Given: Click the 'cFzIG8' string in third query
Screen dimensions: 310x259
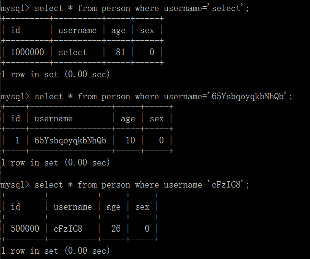Looking at the screenshot, I should (x=226, y=185).
